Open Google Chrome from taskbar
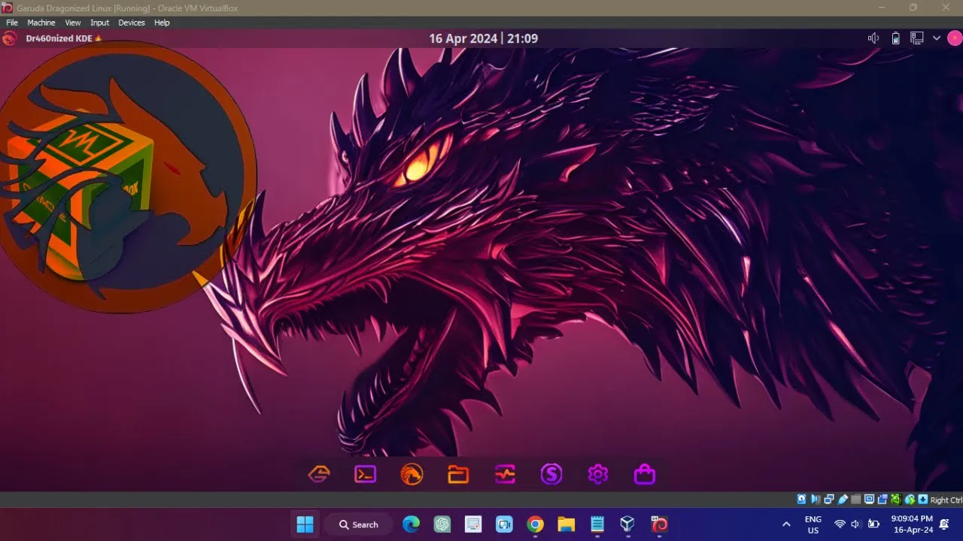963x541 pixels. (x=535, y=524)
